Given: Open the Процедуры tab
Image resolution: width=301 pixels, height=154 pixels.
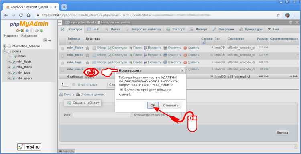Looking at the screenshot, I should [251, 29].
